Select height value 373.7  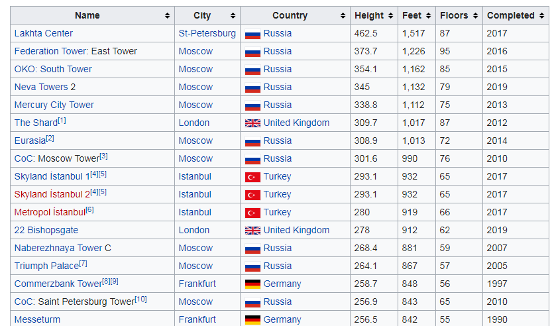(x=366, y=52)
